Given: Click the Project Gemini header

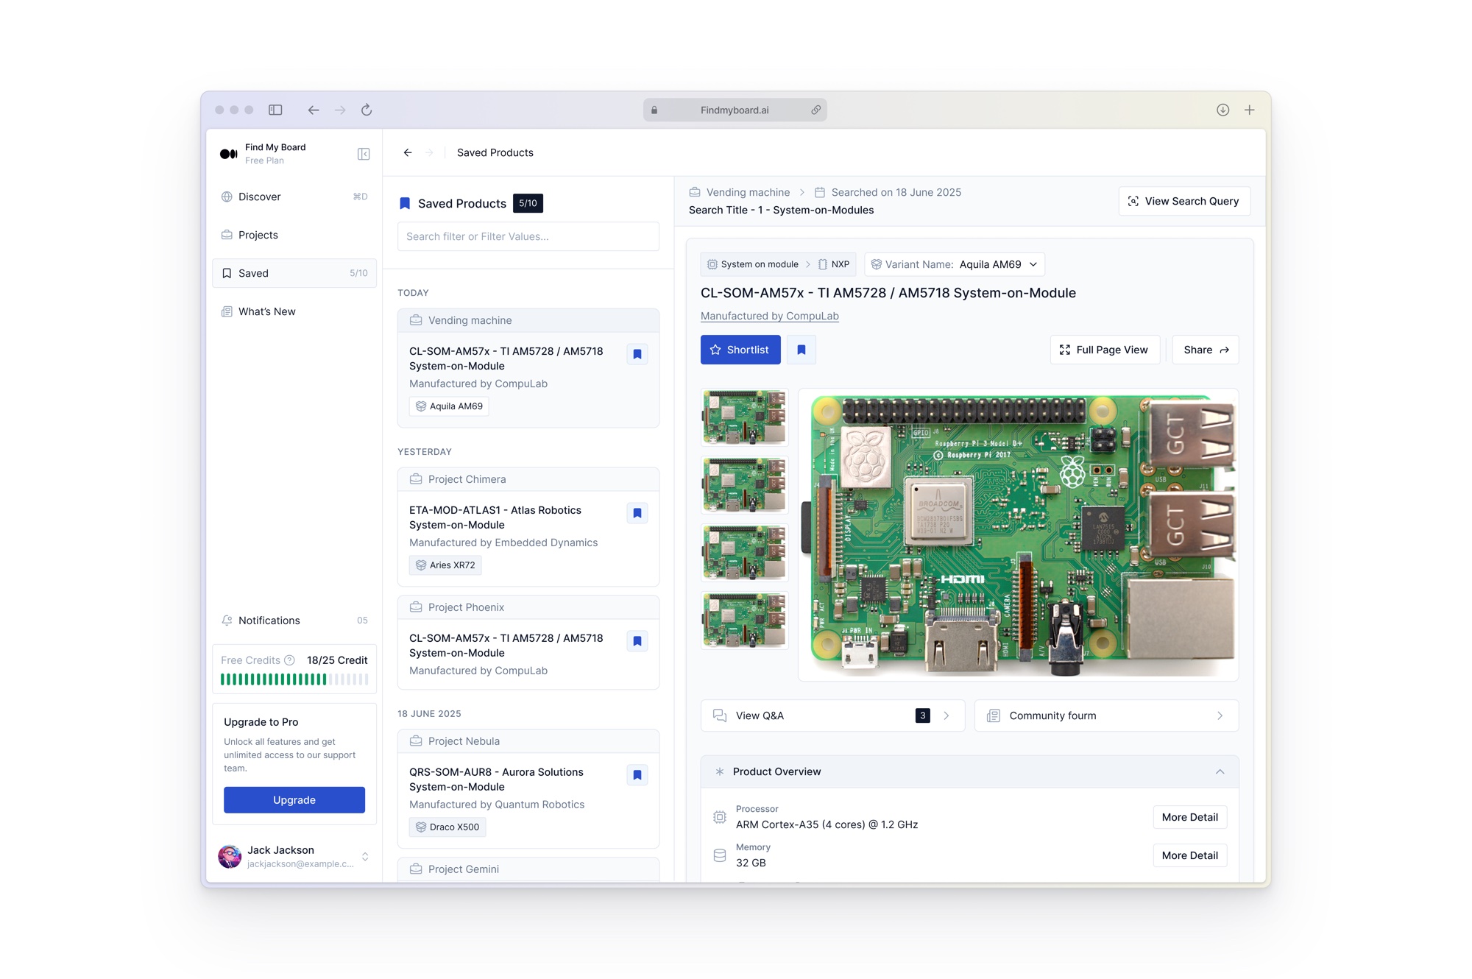Looking at the screenshot, I should (x=528, y=869).
